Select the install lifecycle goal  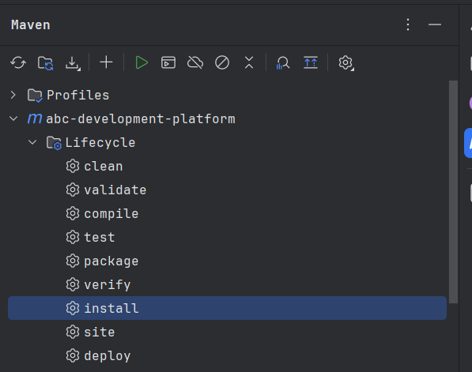[x=227, y=308]
